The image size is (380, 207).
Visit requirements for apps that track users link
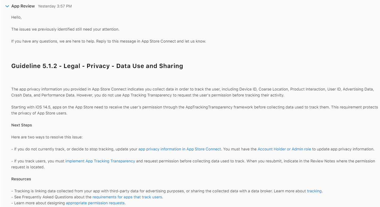pos(127,197)
